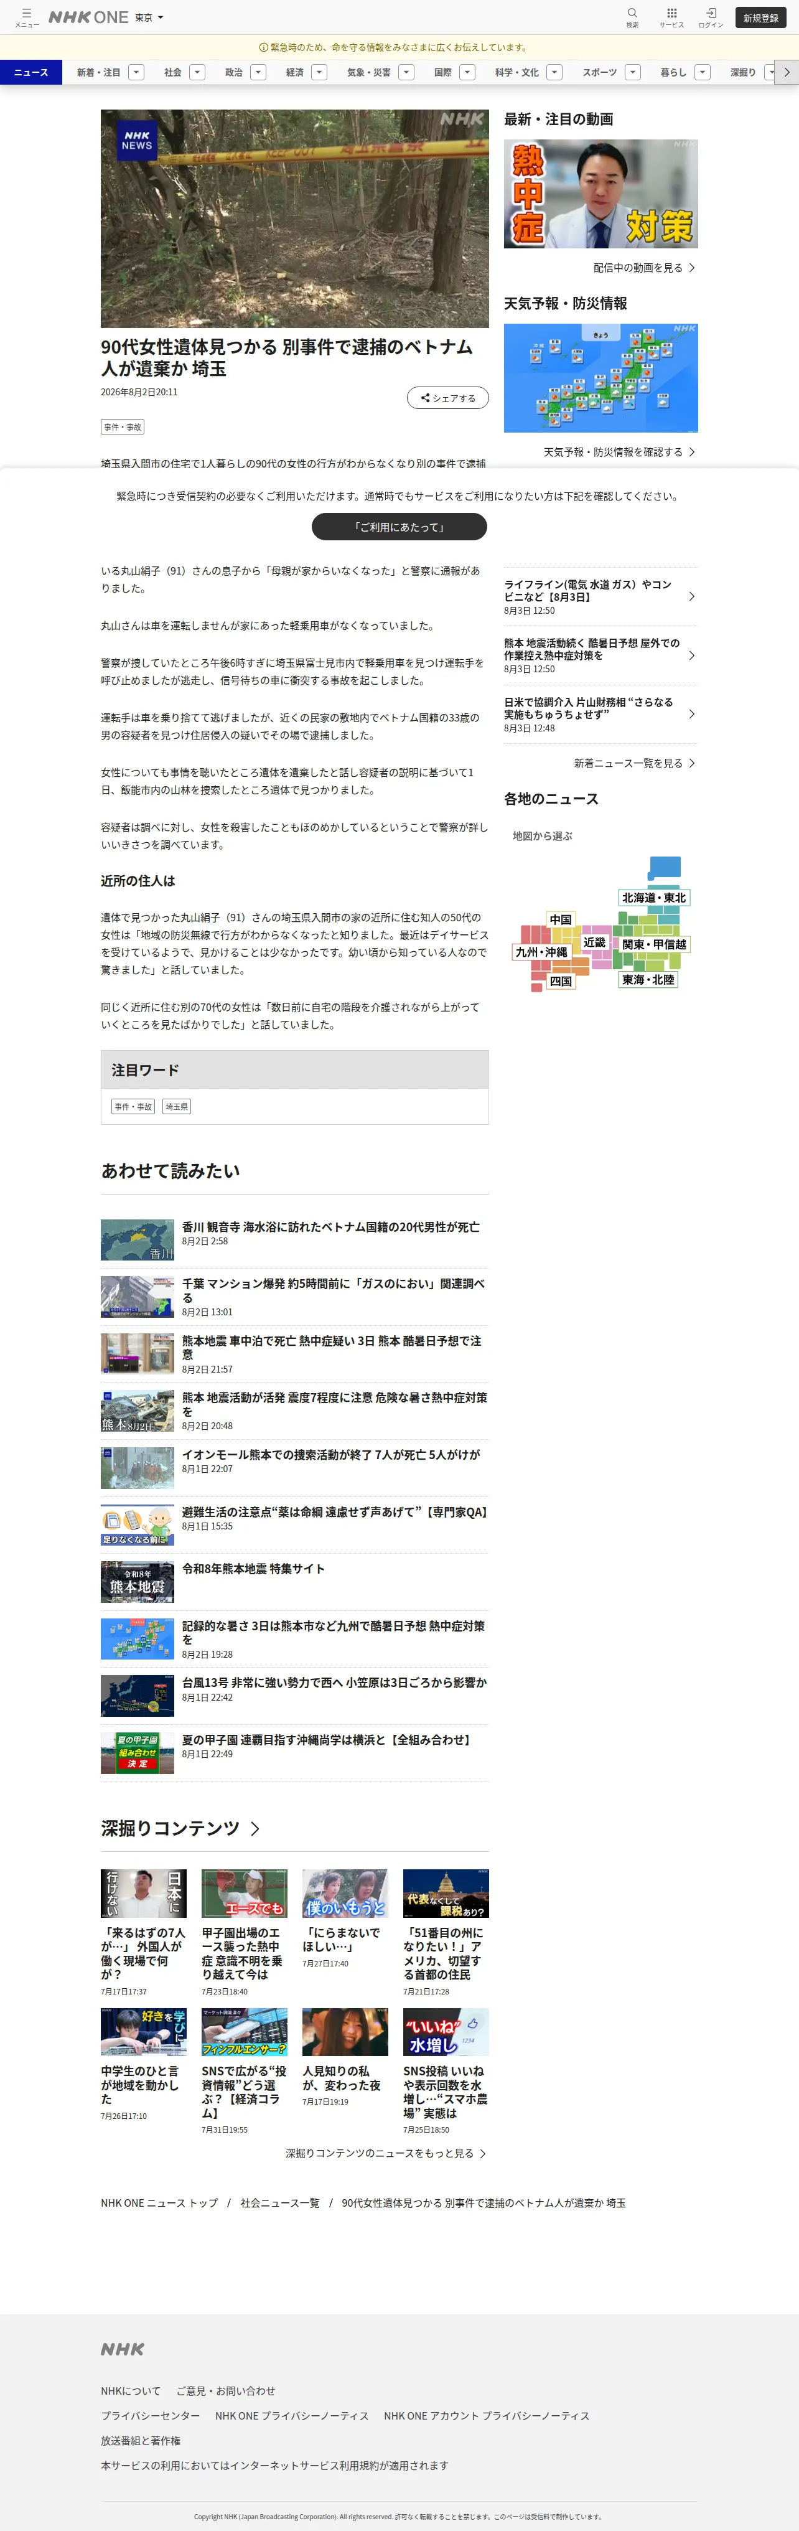Open 深掘りコンテンツ heading chevron
The width and height of the screenshot is (799, 2531).
(256, 1828)
